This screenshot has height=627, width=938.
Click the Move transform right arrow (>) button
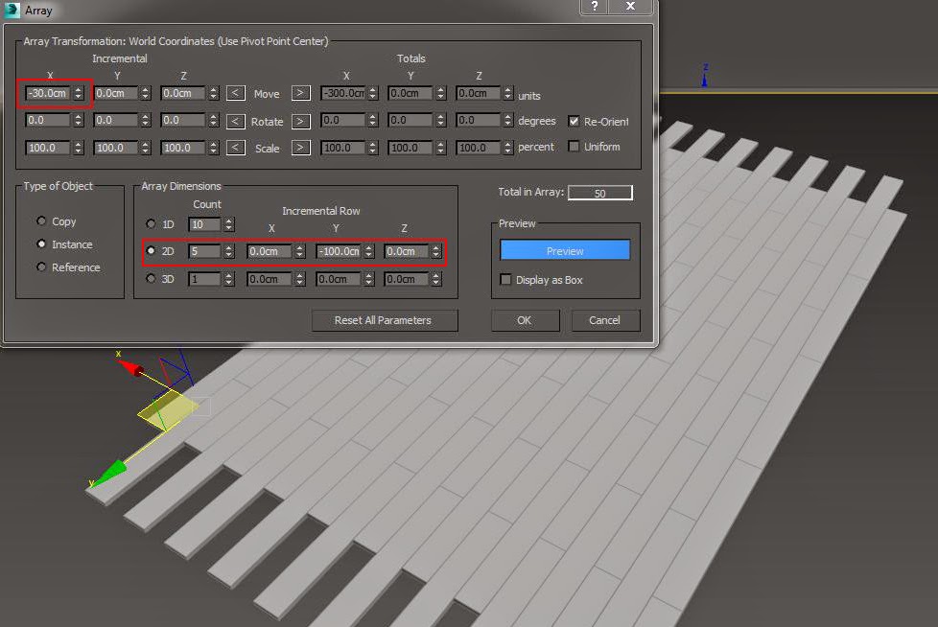[x=301, y=94]
